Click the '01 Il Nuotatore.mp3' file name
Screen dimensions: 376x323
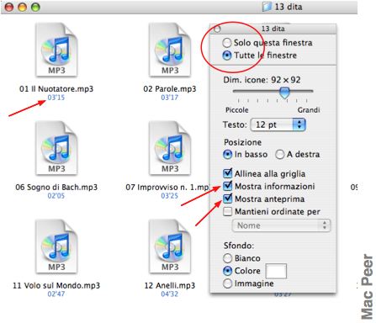56,89
